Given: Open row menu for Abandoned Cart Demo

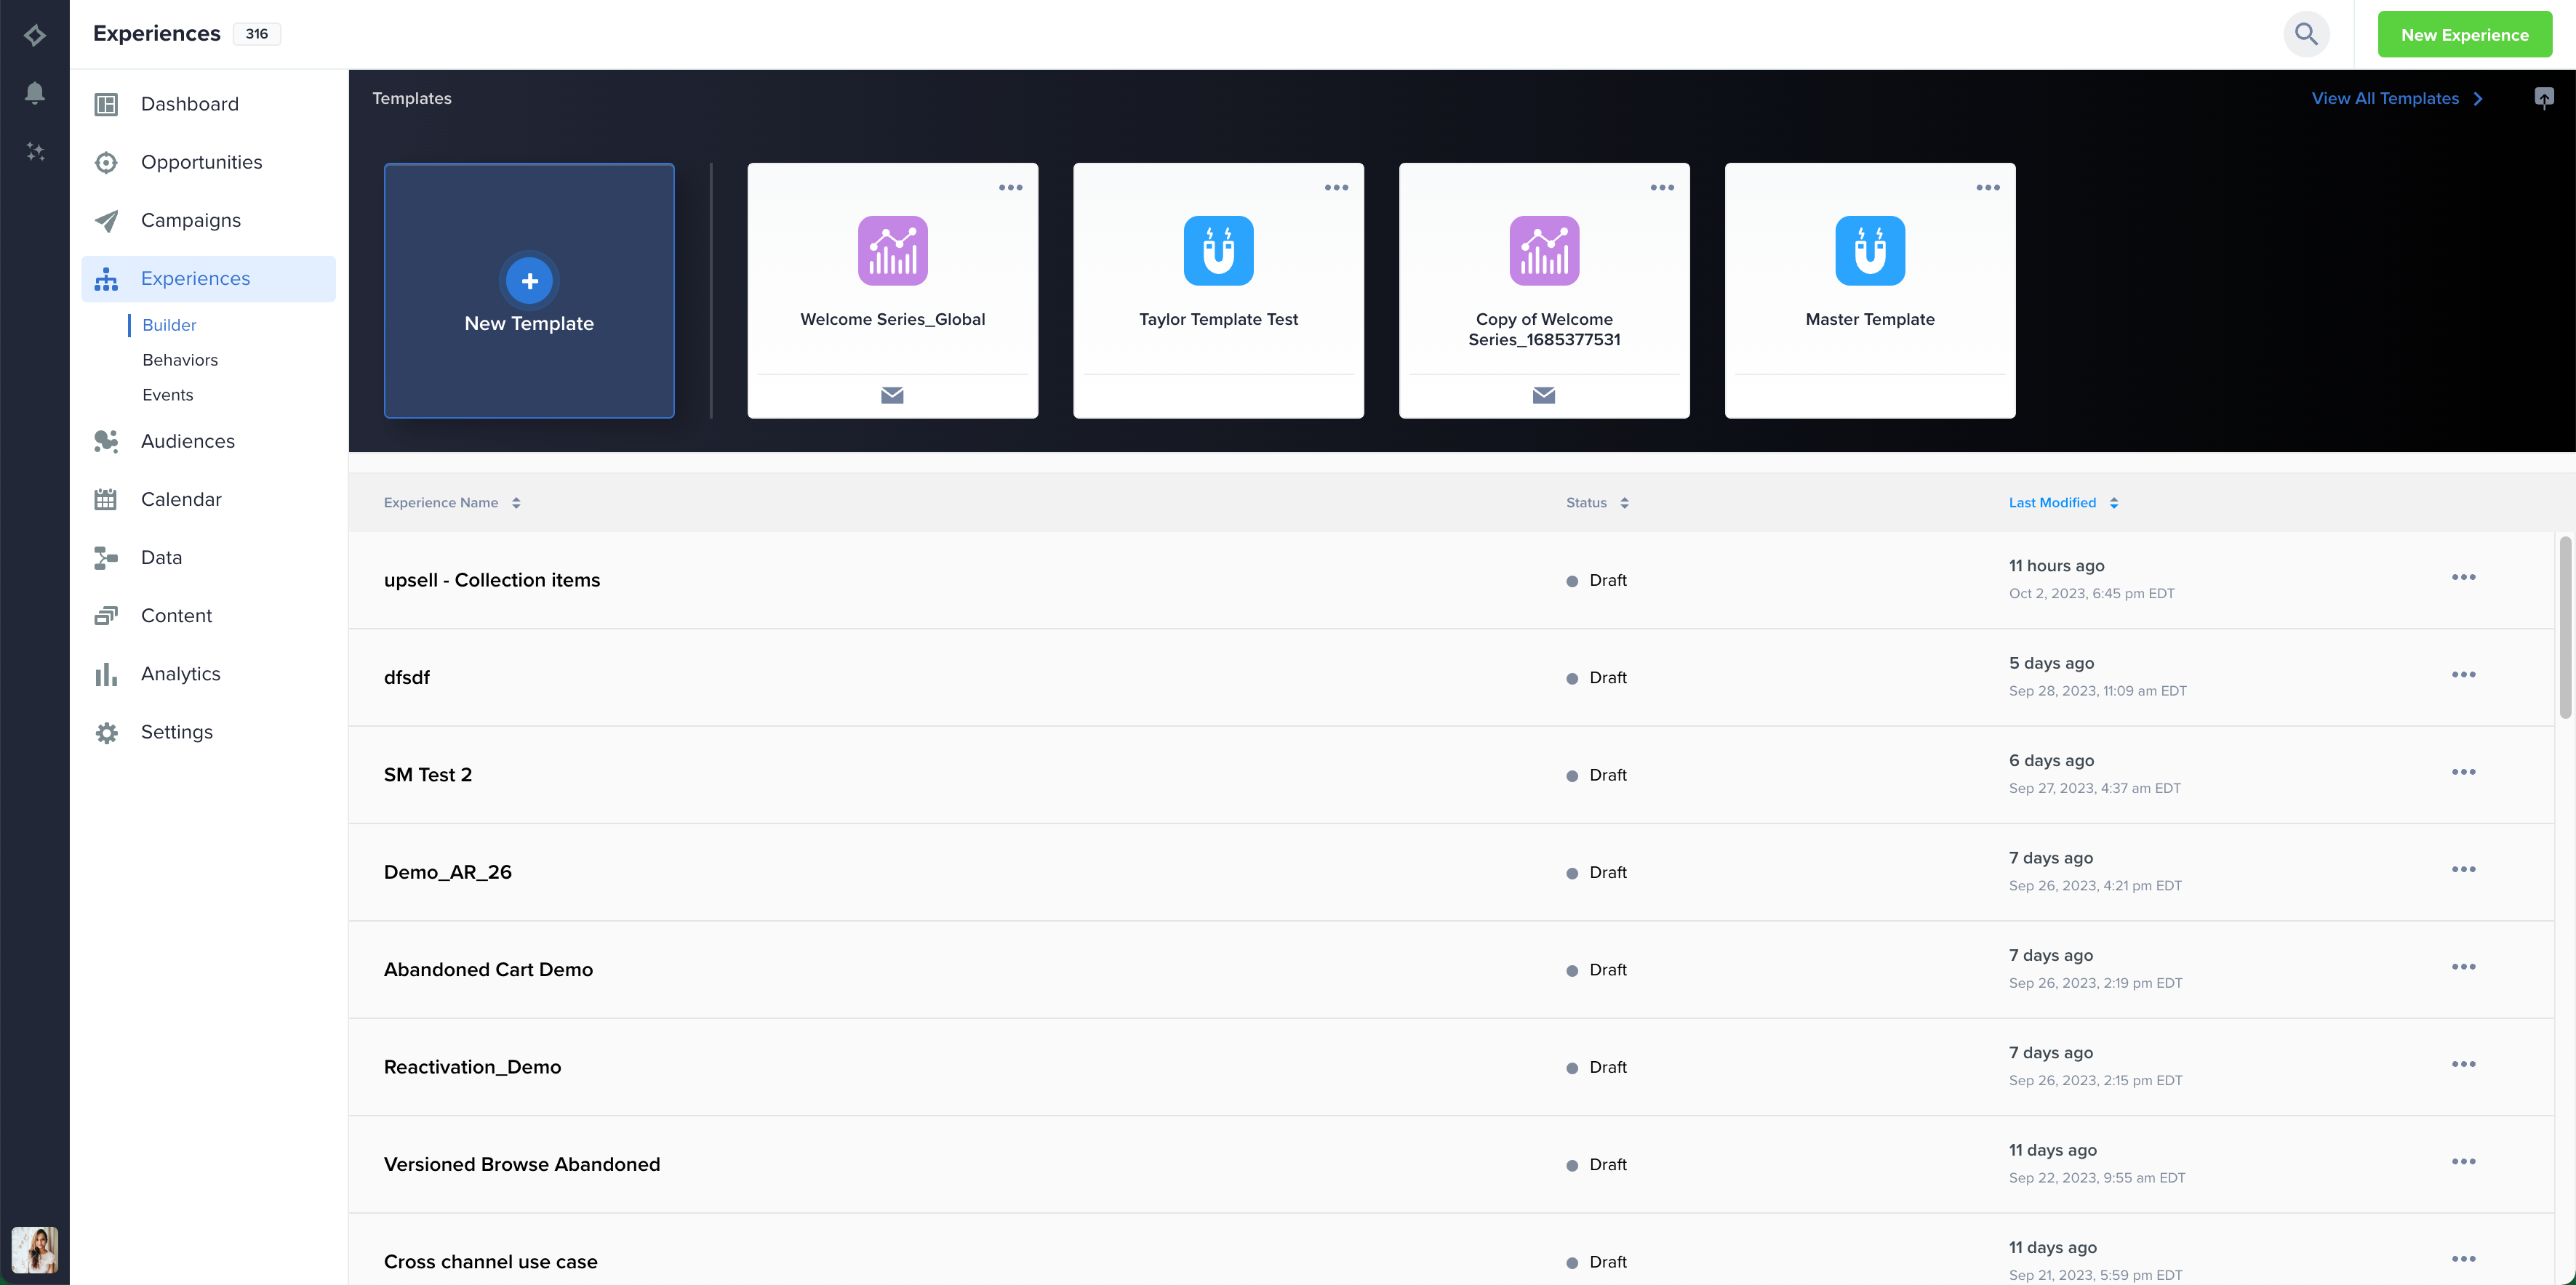Looking at the screenshot, I should coord(2463,967).
